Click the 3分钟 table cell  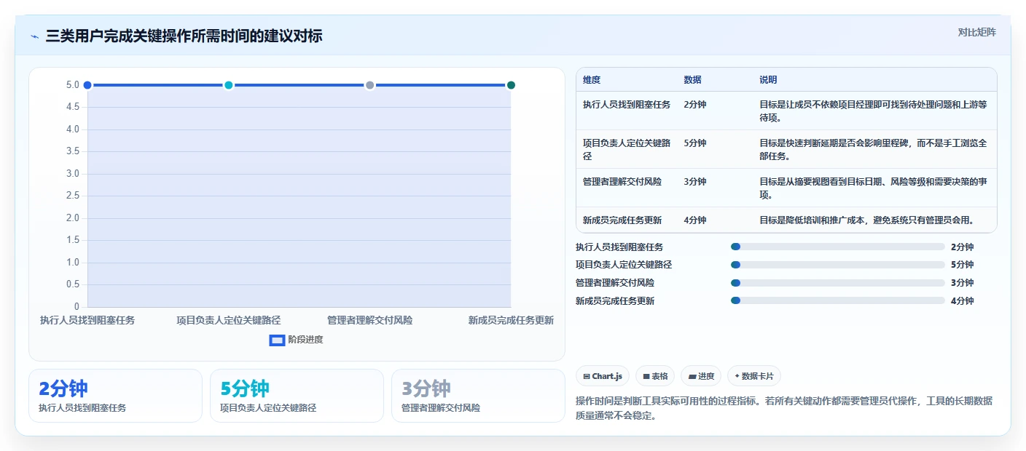(x=695, y=182)
